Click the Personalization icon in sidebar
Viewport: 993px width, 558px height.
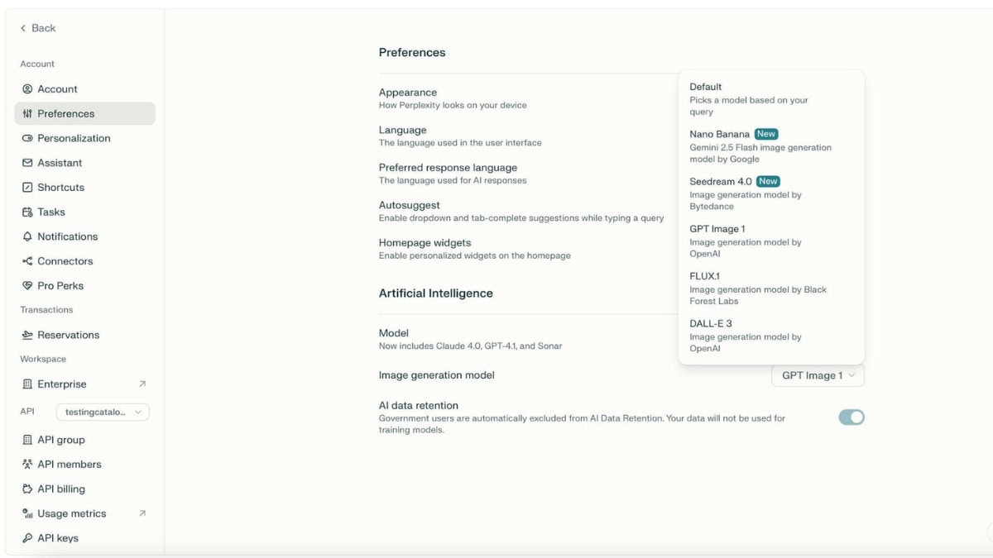(27, 138)
